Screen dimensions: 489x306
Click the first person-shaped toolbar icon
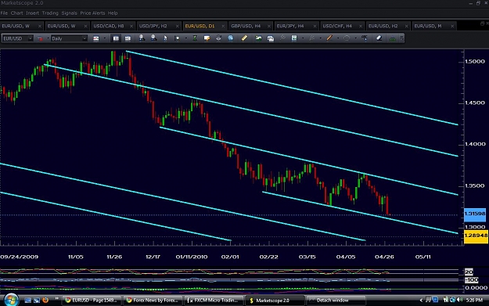142,38
